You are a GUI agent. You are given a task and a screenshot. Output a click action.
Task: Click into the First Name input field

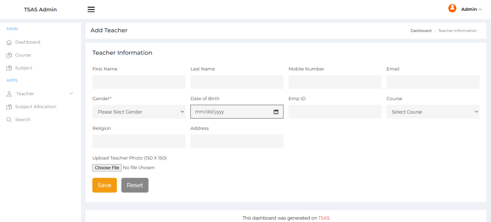139,82
